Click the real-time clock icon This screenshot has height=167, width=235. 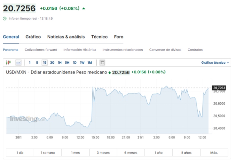(x=5, y=18)
